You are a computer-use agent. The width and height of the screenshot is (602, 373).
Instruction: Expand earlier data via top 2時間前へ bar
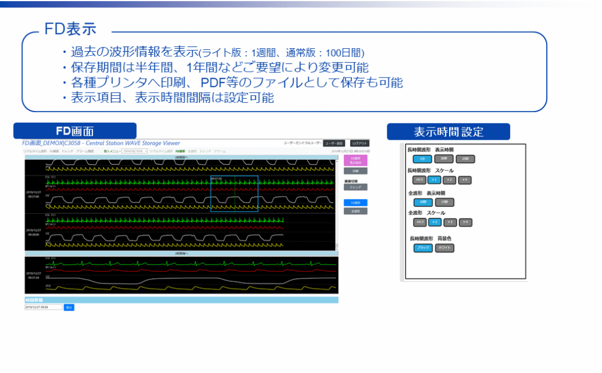(x=181, y=157)
